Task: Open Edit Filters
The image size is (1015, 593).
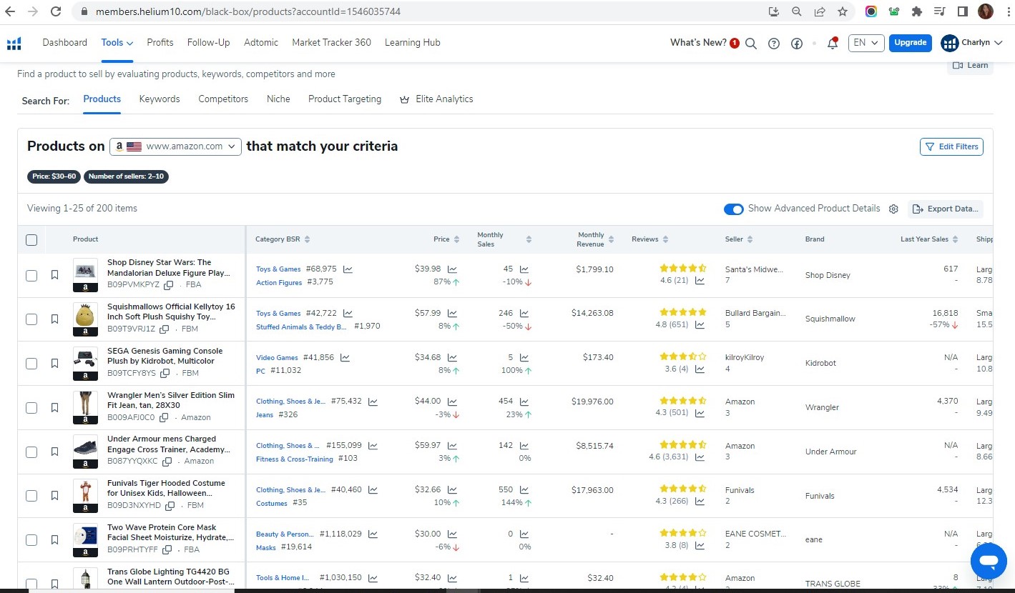Action: coord(951,146)
